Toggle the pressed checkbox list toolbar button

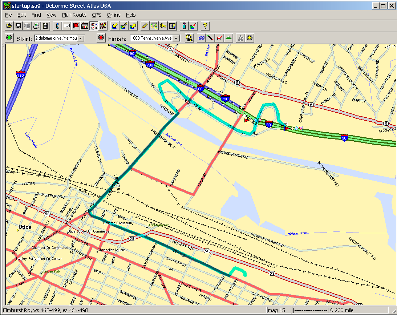(x=94, y=26)
